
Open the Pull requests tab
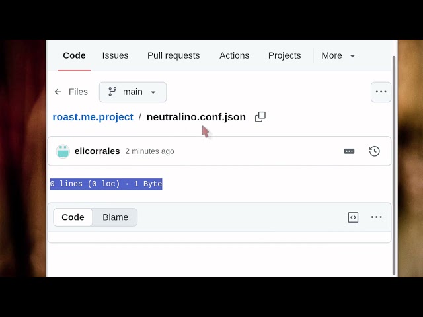173,55
